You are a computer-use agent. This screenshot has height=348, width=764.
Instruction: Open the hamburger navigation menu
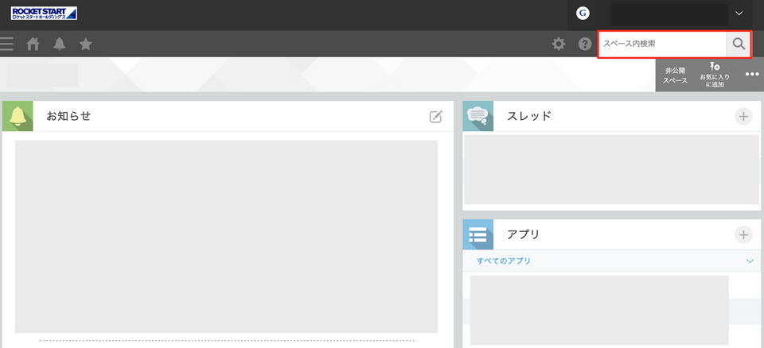click(7, 44)
